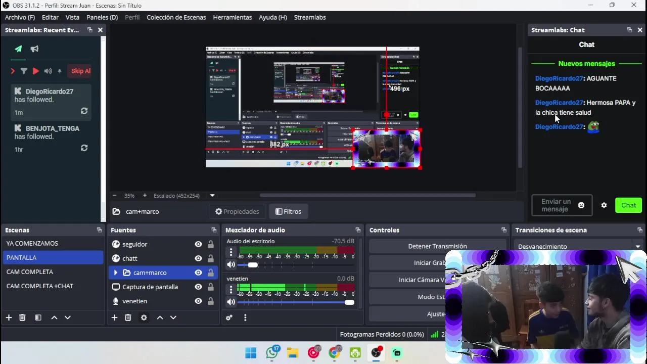
Task: Hide the cam+marco group
Action: click(x=198, y=272)
